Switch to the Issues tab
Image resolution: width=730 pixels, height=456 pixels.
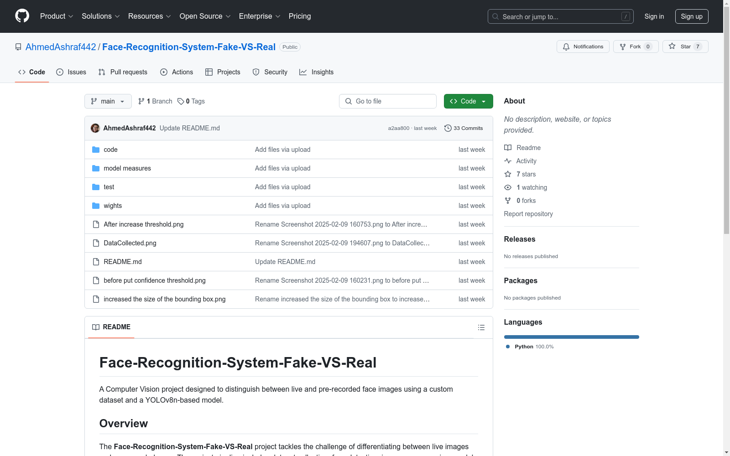point(71,72)
